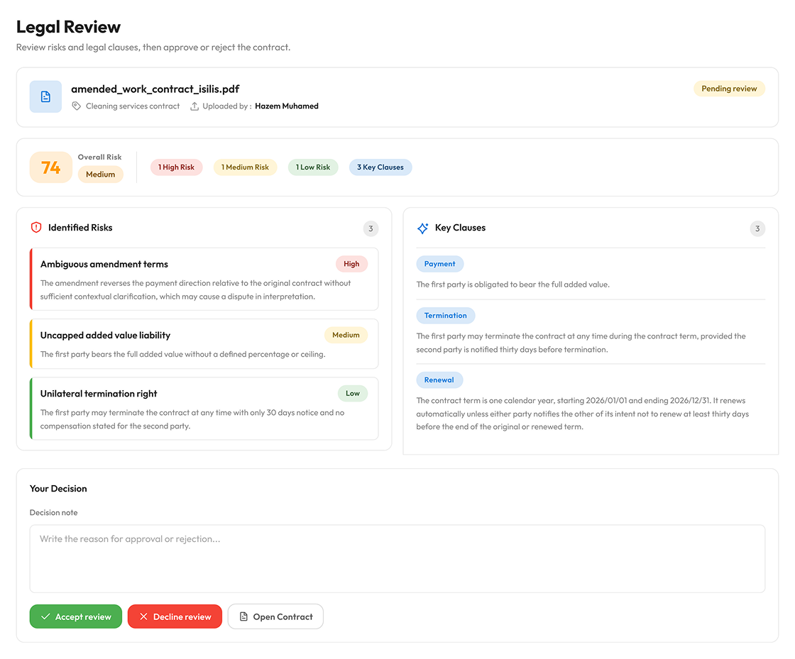
Task: Select the Payment clause tag
Action: [x=439, y=264]
